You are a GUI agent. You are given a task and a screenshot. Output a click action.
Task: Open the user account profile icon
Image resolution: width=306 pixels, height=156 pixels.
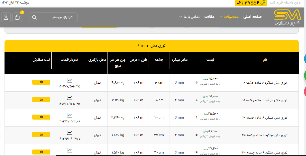click(x=6, y=17)
